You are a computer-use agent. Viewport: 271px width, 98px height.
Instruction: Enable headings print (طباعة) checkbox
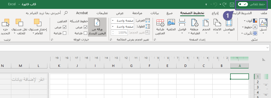coord(64,33)
